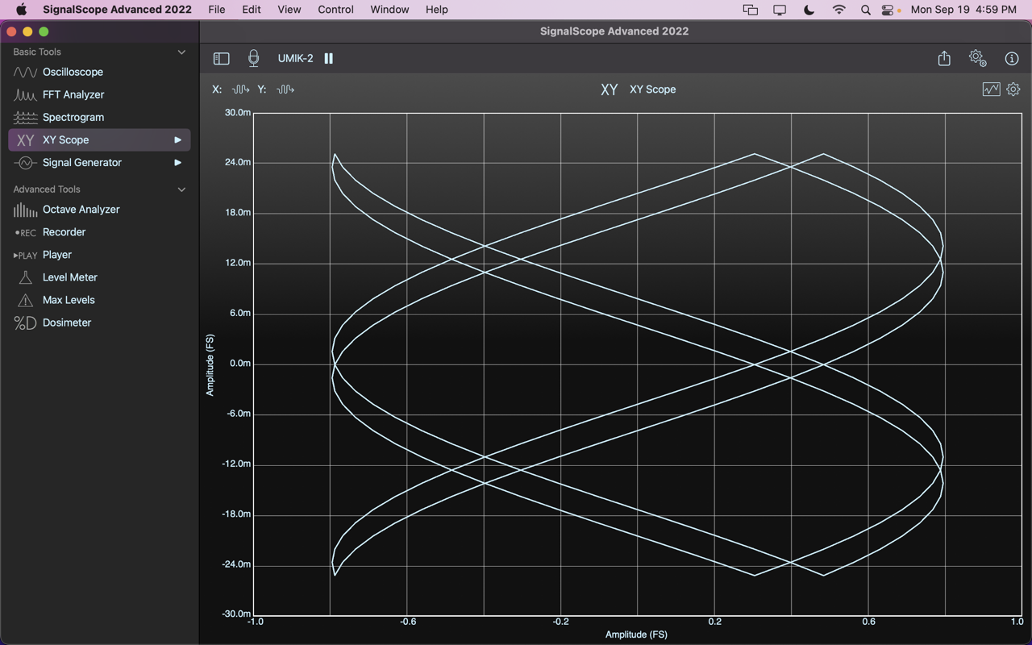
Task: Collapse the Advanced Tools section
Action: (x=181, y=189)
